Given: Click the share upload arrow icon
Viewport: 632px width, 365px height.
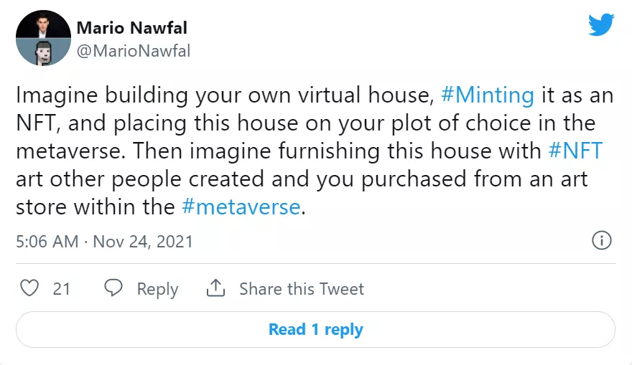Looking at the screenshot, I should point(215,288).
